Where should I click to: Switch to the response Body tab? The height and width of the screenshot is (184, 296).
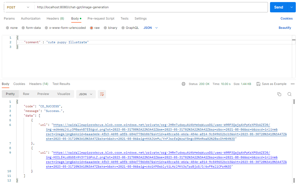coord(5,84)
